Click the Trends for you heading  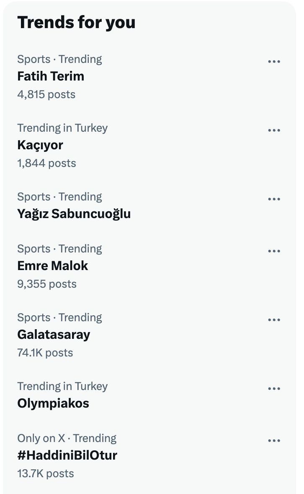tap(76, 22)
